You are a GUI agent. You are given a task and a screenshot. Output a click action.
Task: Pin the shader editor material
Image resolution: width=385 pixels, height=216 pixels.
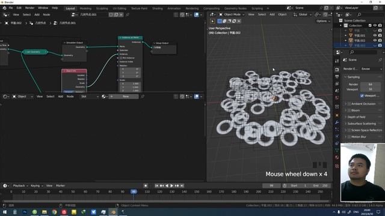pyautogui.click(x=143, y=97)
